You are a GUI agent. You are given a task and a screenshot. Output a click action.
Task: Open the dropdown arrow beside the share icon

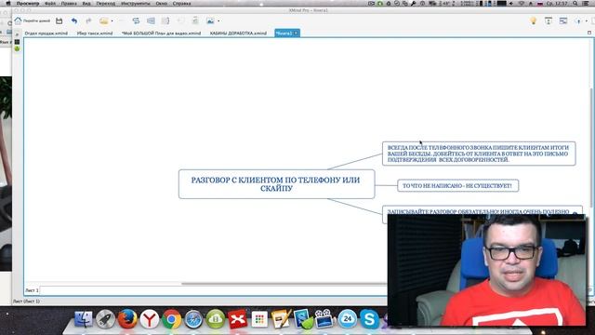pos(586,21)
